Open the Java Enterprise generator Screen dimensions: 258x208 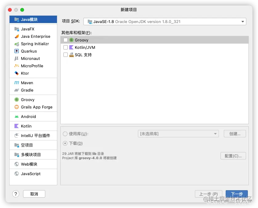[x=32, y=36]
